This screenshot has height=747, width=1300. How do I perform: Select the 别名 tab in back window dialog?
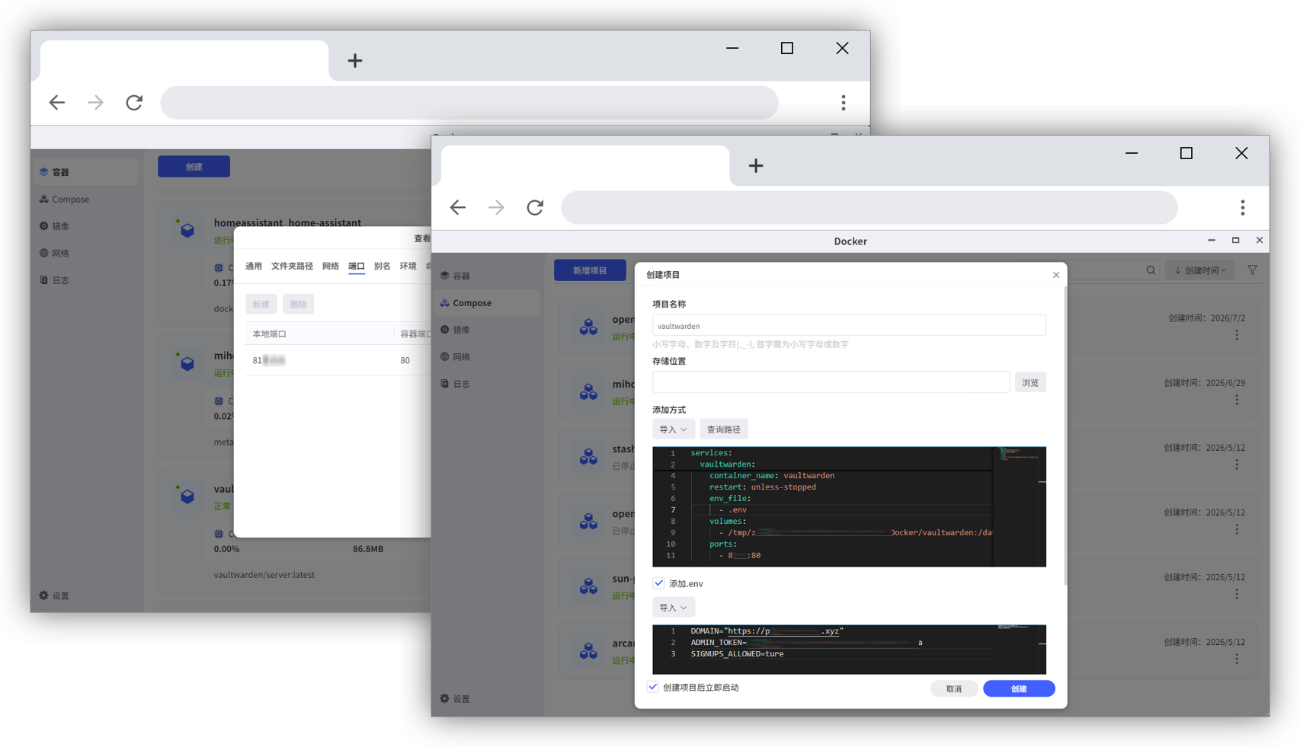(x=382, y=266)
